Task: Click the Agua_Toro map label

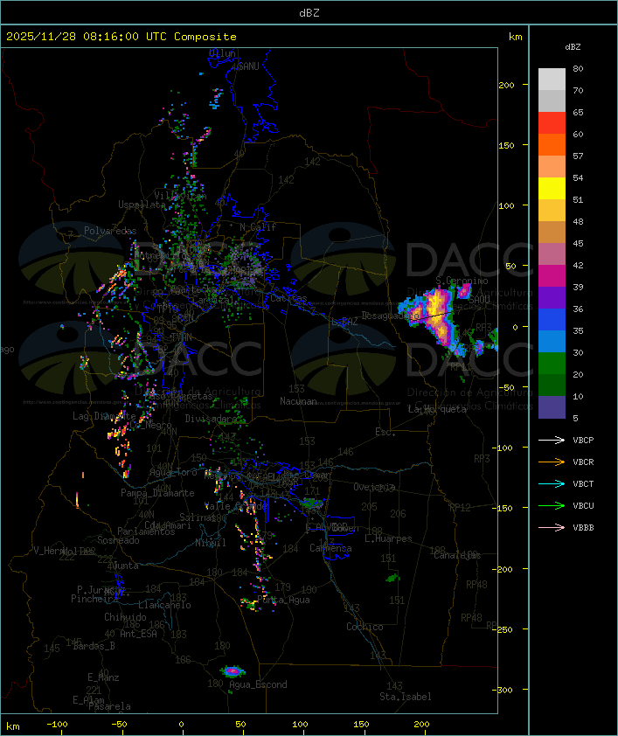Action: [173, 472]
